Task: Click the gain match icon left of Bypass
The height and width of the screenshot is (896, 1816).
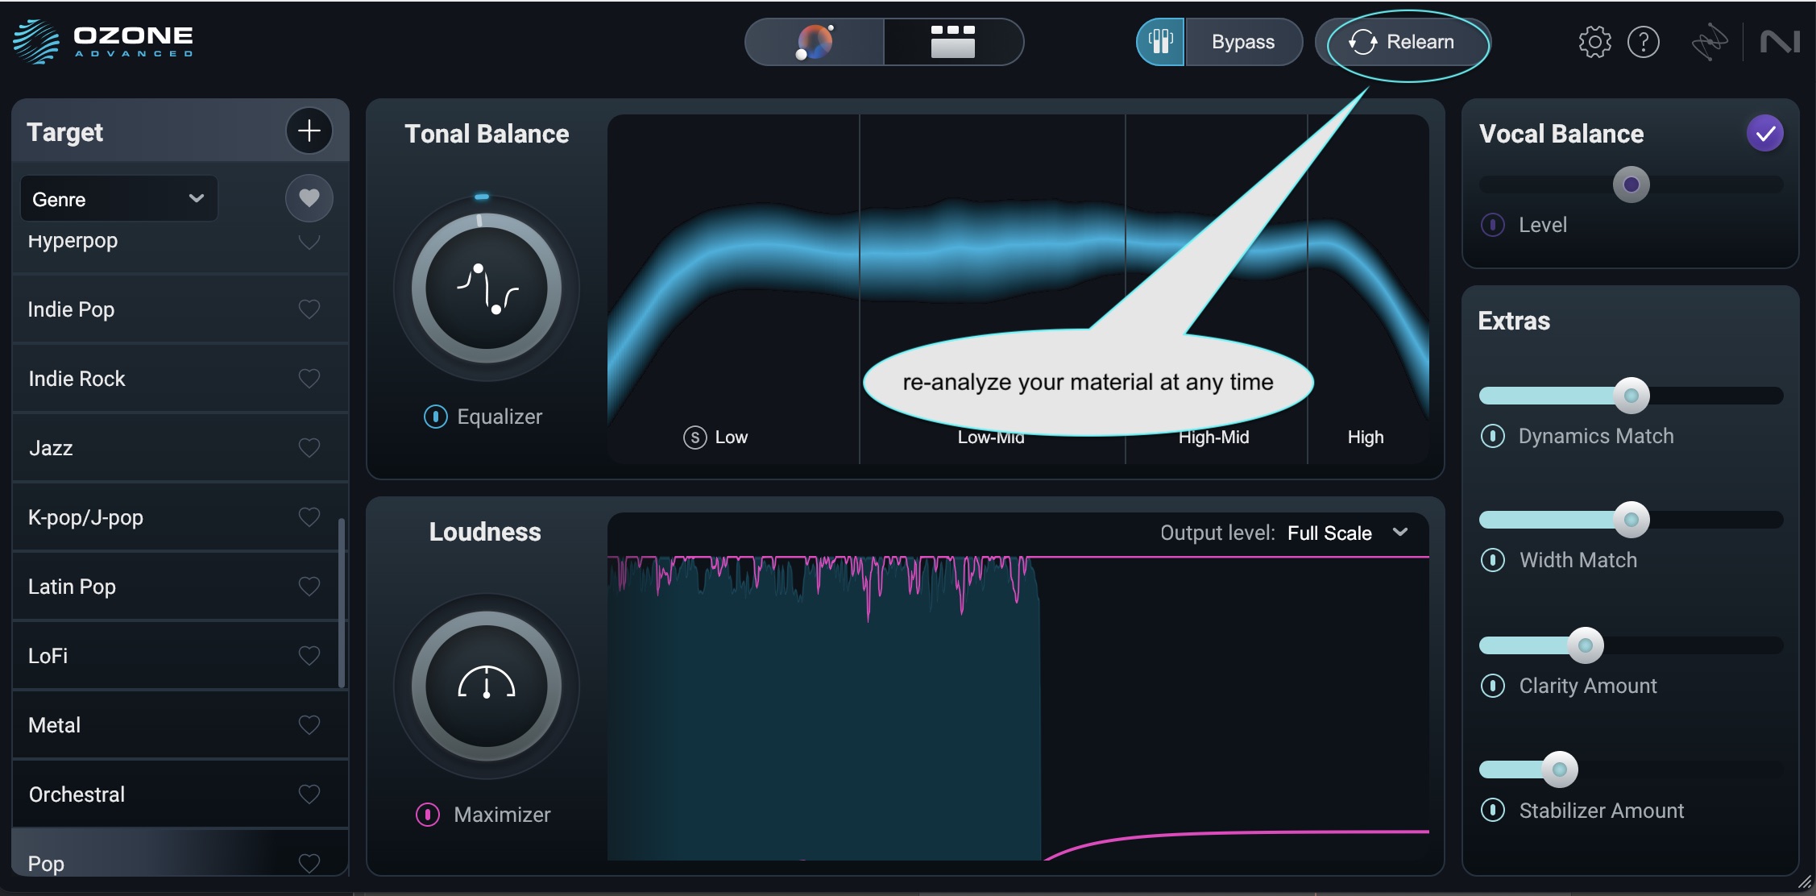Action: click(x=1160, y=42)
